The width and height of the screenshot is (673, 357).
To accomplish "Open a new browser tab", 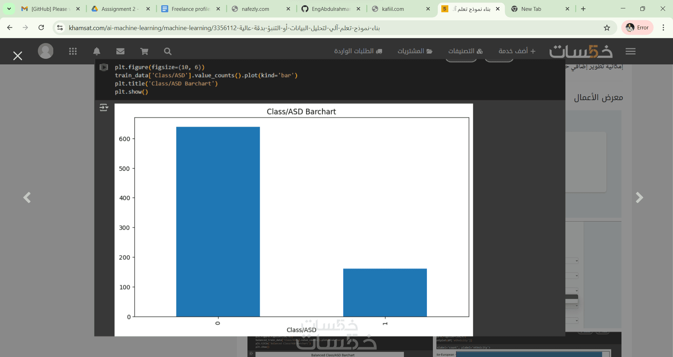I will coord(583,9).
